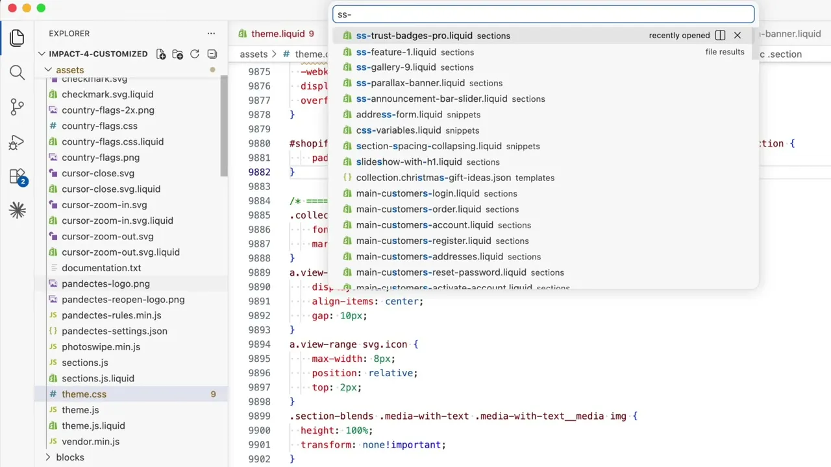Select main-customers-login.liquid result
The width and height of the screenshot is (831, 467).
coord(543,194)
